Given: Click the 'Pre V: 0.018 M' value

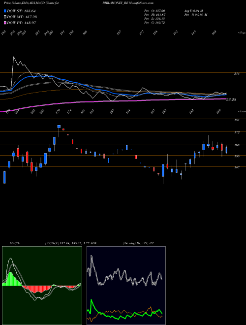Looking at the screenshot, I should [x=195, y=15].
